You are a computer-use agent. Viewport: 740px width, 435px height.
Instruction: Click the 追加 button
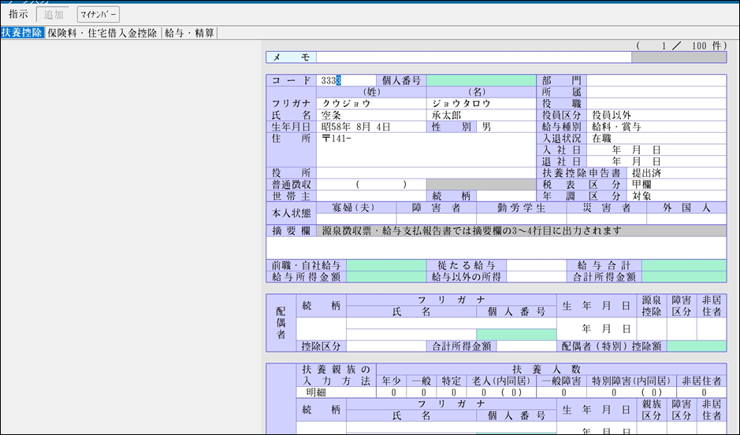click(53, 14)
